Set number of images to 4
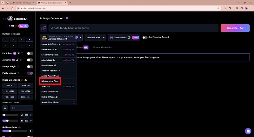Screen dimensions: 254x137 coord(30,39)
